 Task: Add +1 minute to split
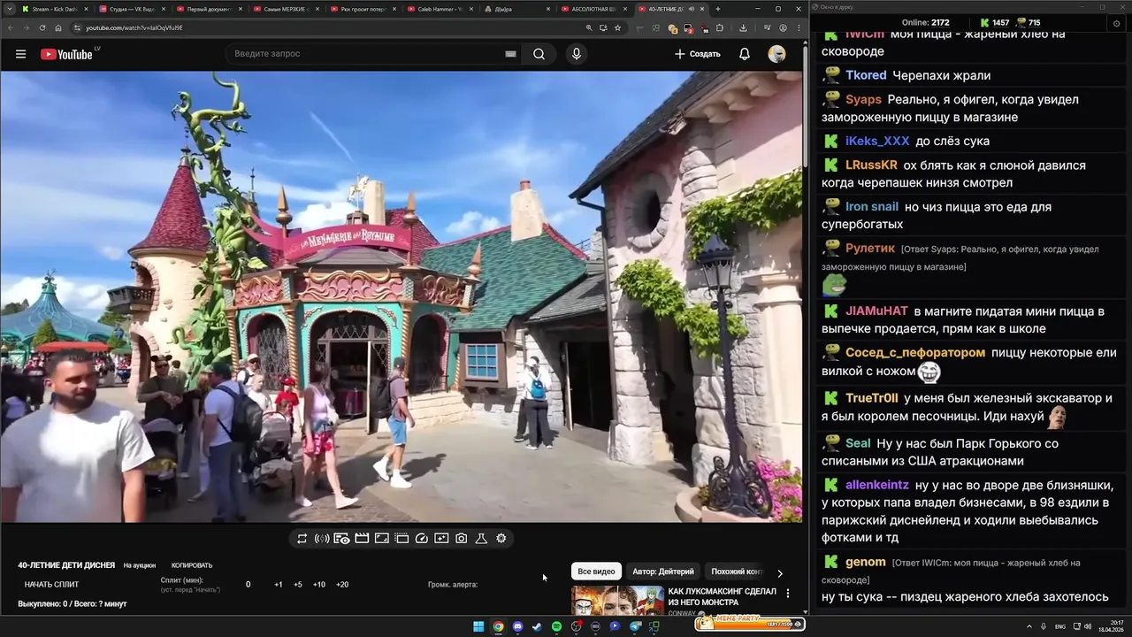(x=279, y=585)
